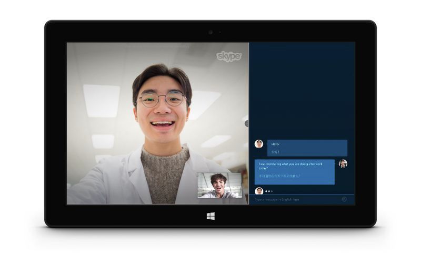
Task: Click the chat panel divider handle
Action: (246, 123)
